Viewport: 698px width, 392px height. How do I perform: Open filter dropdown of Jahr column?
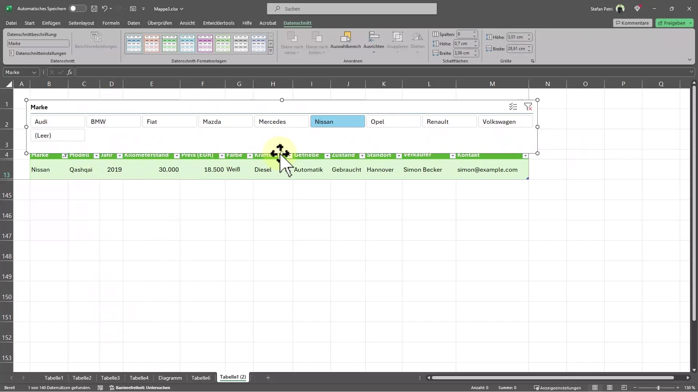click(120, 156)
